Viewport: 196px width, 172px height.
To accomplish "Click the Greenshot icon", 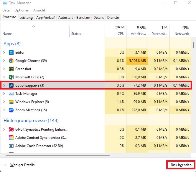I will (x=11, y=69).
